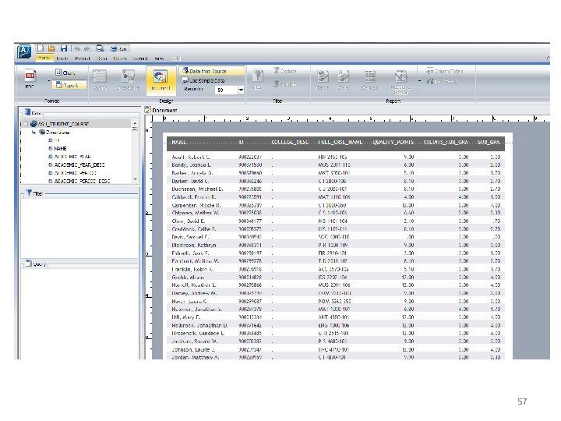This screenshot has width=561, height=421.
Task: Toggle Column Totals in the ribbon
Action: point(445,71)
